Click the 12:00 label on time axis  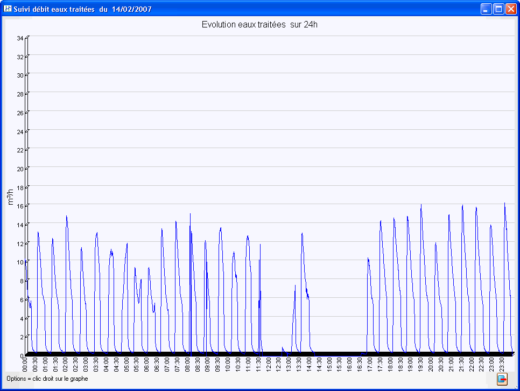(x=268, y=365)
